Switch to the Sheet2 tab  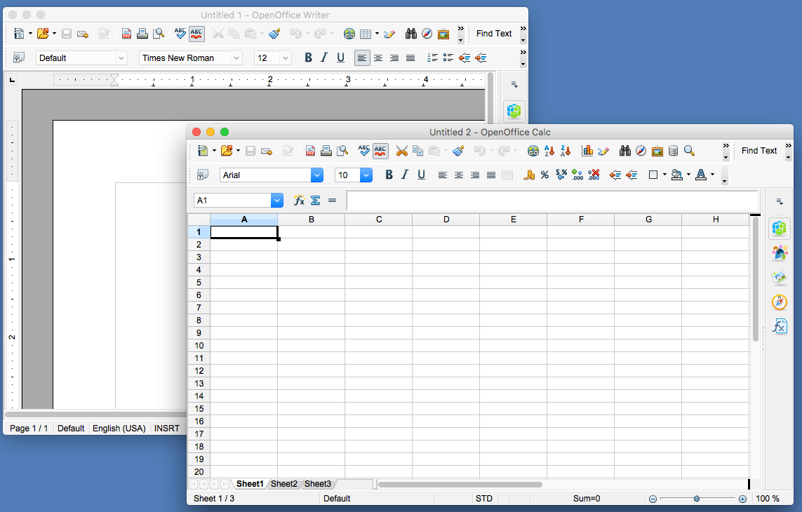click(284, 484)
